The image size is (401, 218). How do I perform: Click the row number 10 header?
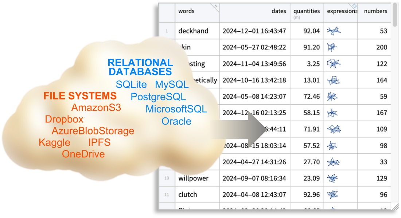click(167, 178)
